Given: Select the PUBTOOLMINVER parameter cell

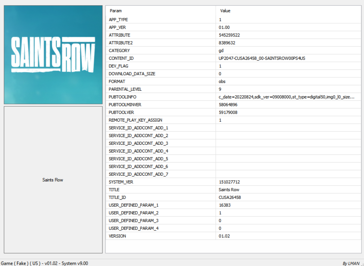Looking at the screenshot, I should [x=161, y=105].
